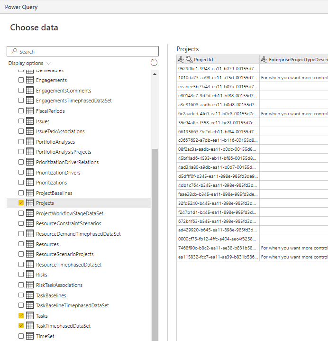Click the table icon beside Issues
Image resolution: width=328 pixels, height=341 pixels.
30,121
